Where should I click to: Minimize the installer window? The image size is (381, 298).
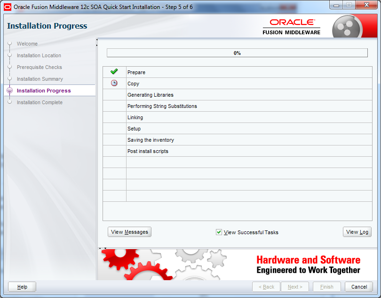tap(336, 5)
